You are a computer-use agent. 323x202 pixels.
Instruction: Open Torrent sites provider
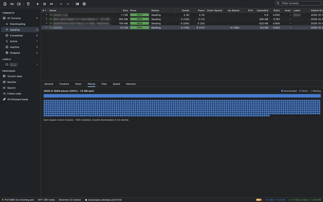click(20, 76)
